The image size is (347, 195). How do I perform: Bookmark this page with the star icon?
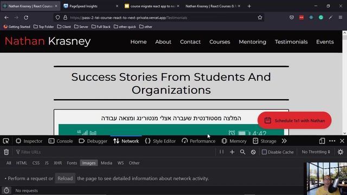pyautogui.click(x=260, y=17)
